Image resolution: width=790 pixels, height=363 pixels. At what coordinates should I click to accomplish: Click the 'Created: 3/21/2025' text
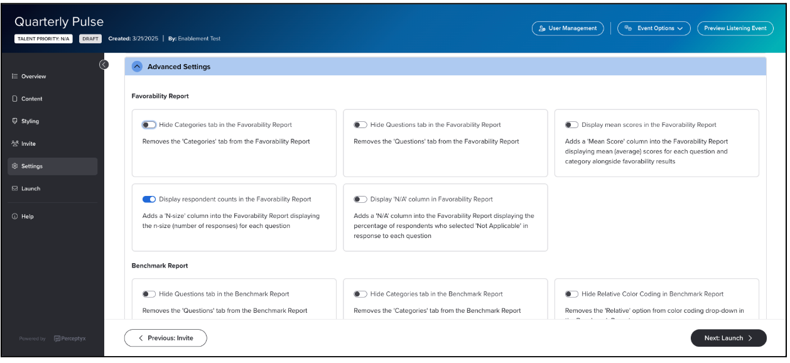pos(133,38)
